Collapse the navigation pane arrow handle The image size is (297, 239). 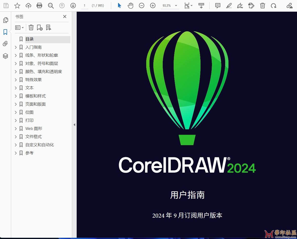coord(74,125)
